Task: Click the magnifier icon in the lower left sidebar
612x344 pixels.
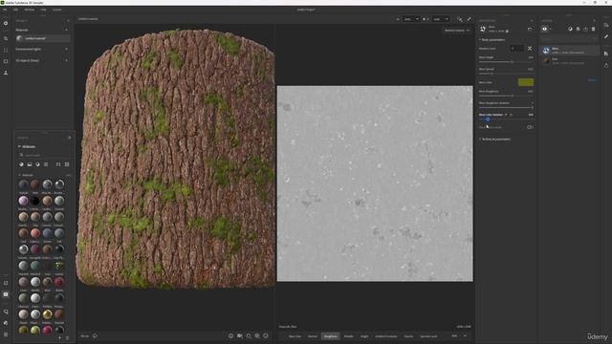Action: (6, 312)
